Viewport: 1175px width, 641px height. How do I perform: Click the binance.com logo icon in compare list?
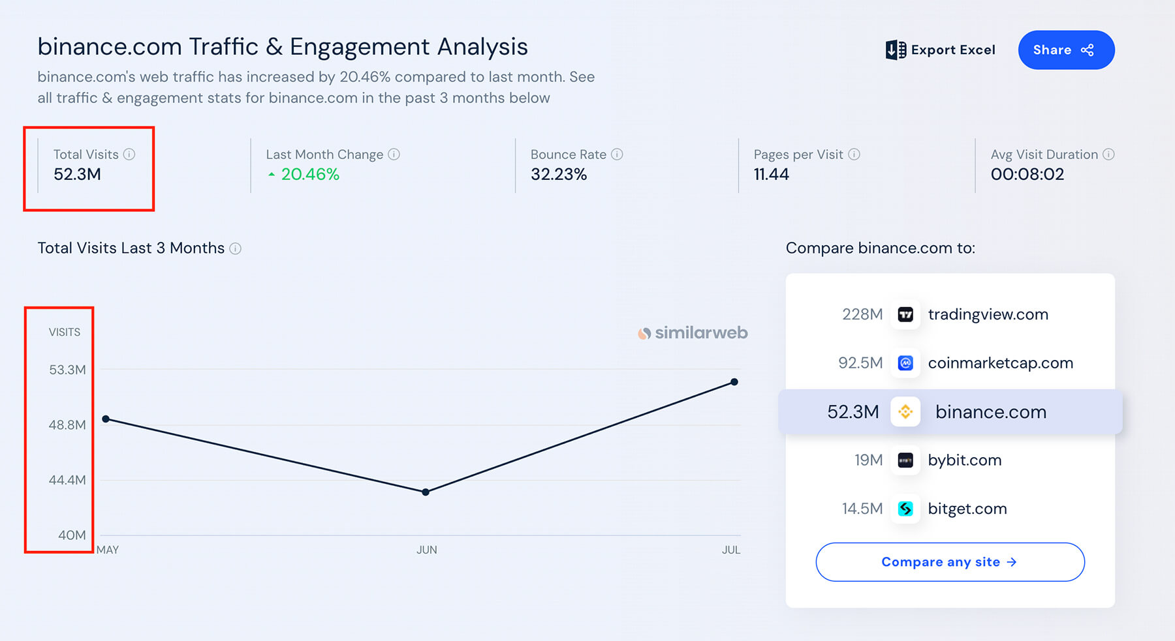(x=905, y=412)
